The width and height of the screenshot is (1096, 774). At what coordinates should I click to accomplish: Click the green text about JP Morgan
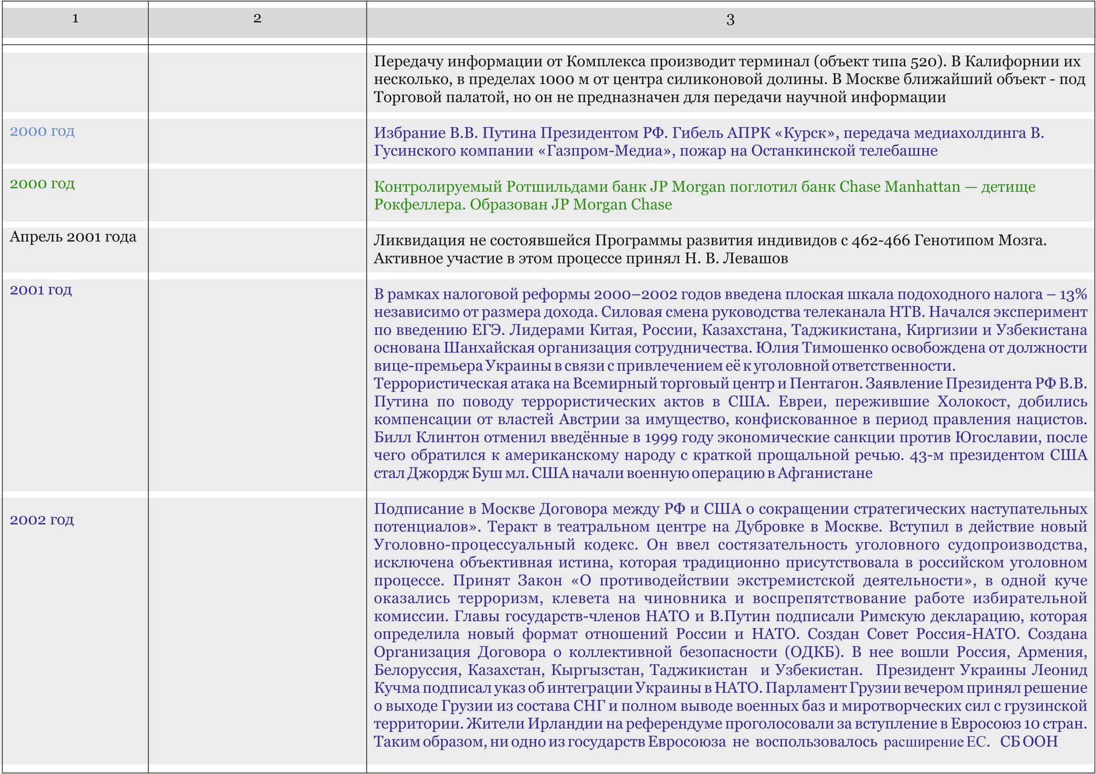(x=705, y=195)
